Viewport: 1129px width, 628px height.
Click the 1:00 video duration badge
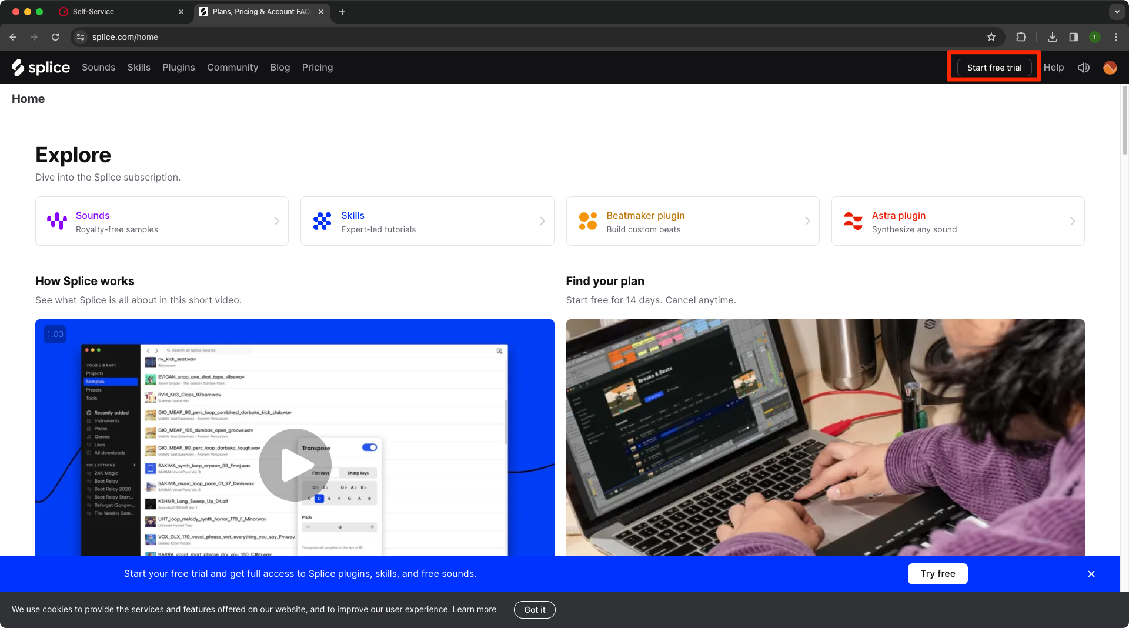[x=55, y=334]
